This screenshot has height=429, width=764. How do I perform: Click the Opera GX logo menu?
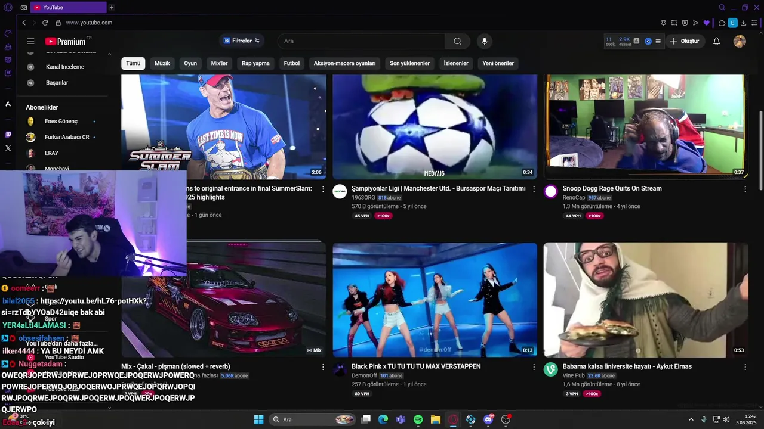tap(8, 7)
